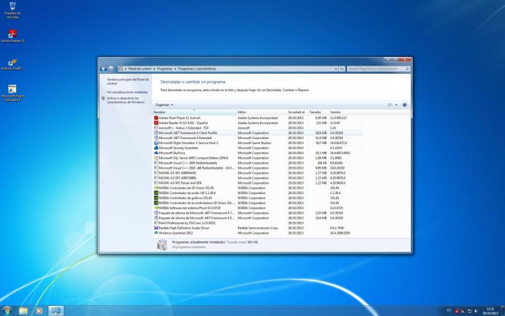Image resolution: width=505 pixels, height=316 pixels.
Task: Click the help question mark icon
Action: [x=405, y=105]
